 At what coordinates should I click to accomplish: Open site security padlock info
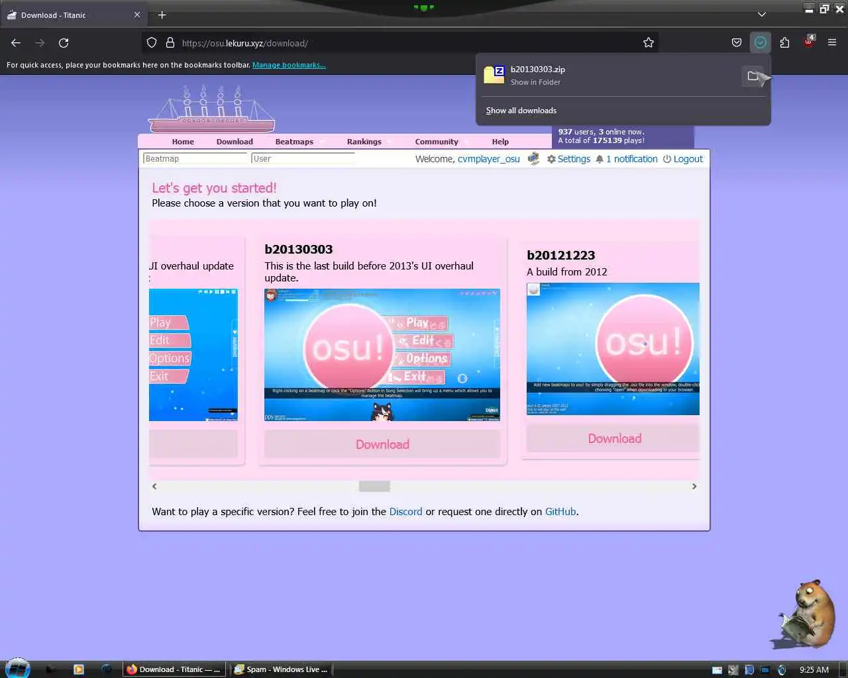click(x=170, y=43)
